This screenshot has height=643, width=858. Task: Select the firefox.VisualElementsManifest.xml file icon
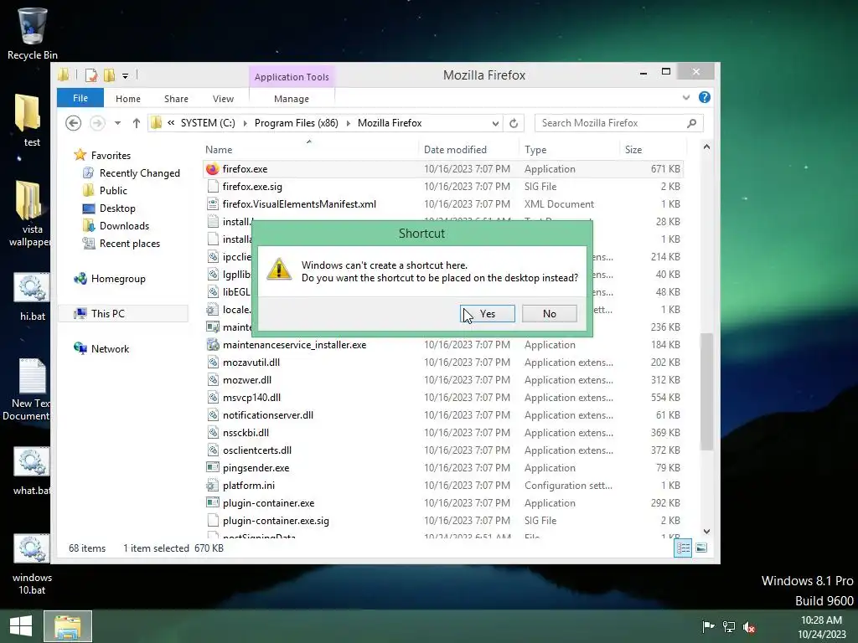pos(213,204)
